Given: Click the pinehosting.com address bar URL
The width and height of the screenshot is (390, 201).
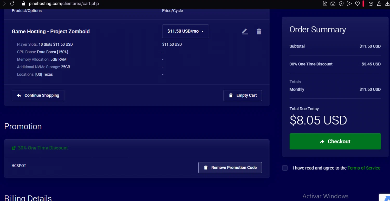Looking at the screenshot, I should click(64, 4).
